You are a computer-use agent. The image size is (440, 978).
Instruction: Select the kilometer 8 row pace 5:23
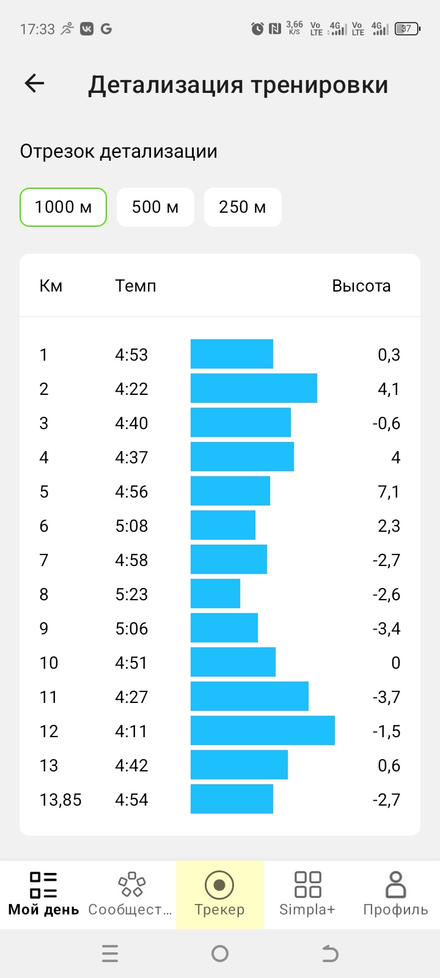pos(131,594)
